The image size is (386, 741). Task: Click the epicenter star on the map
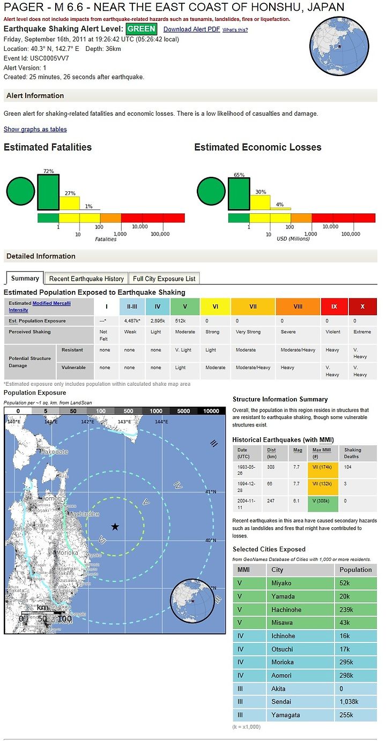coord(115,527)
